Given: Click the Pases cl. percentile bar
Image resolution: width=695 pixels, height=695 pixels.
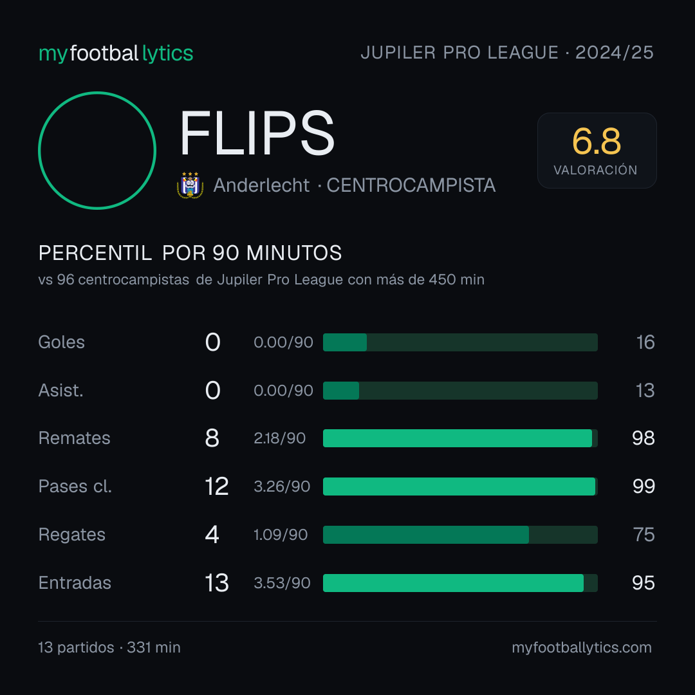Looking at the screenshot, I should pos(460,486).
